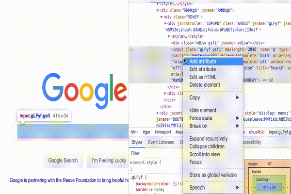Choose Add attribute from context menu
This screenshot has width=291, height=194.
(x=213, y=62)
